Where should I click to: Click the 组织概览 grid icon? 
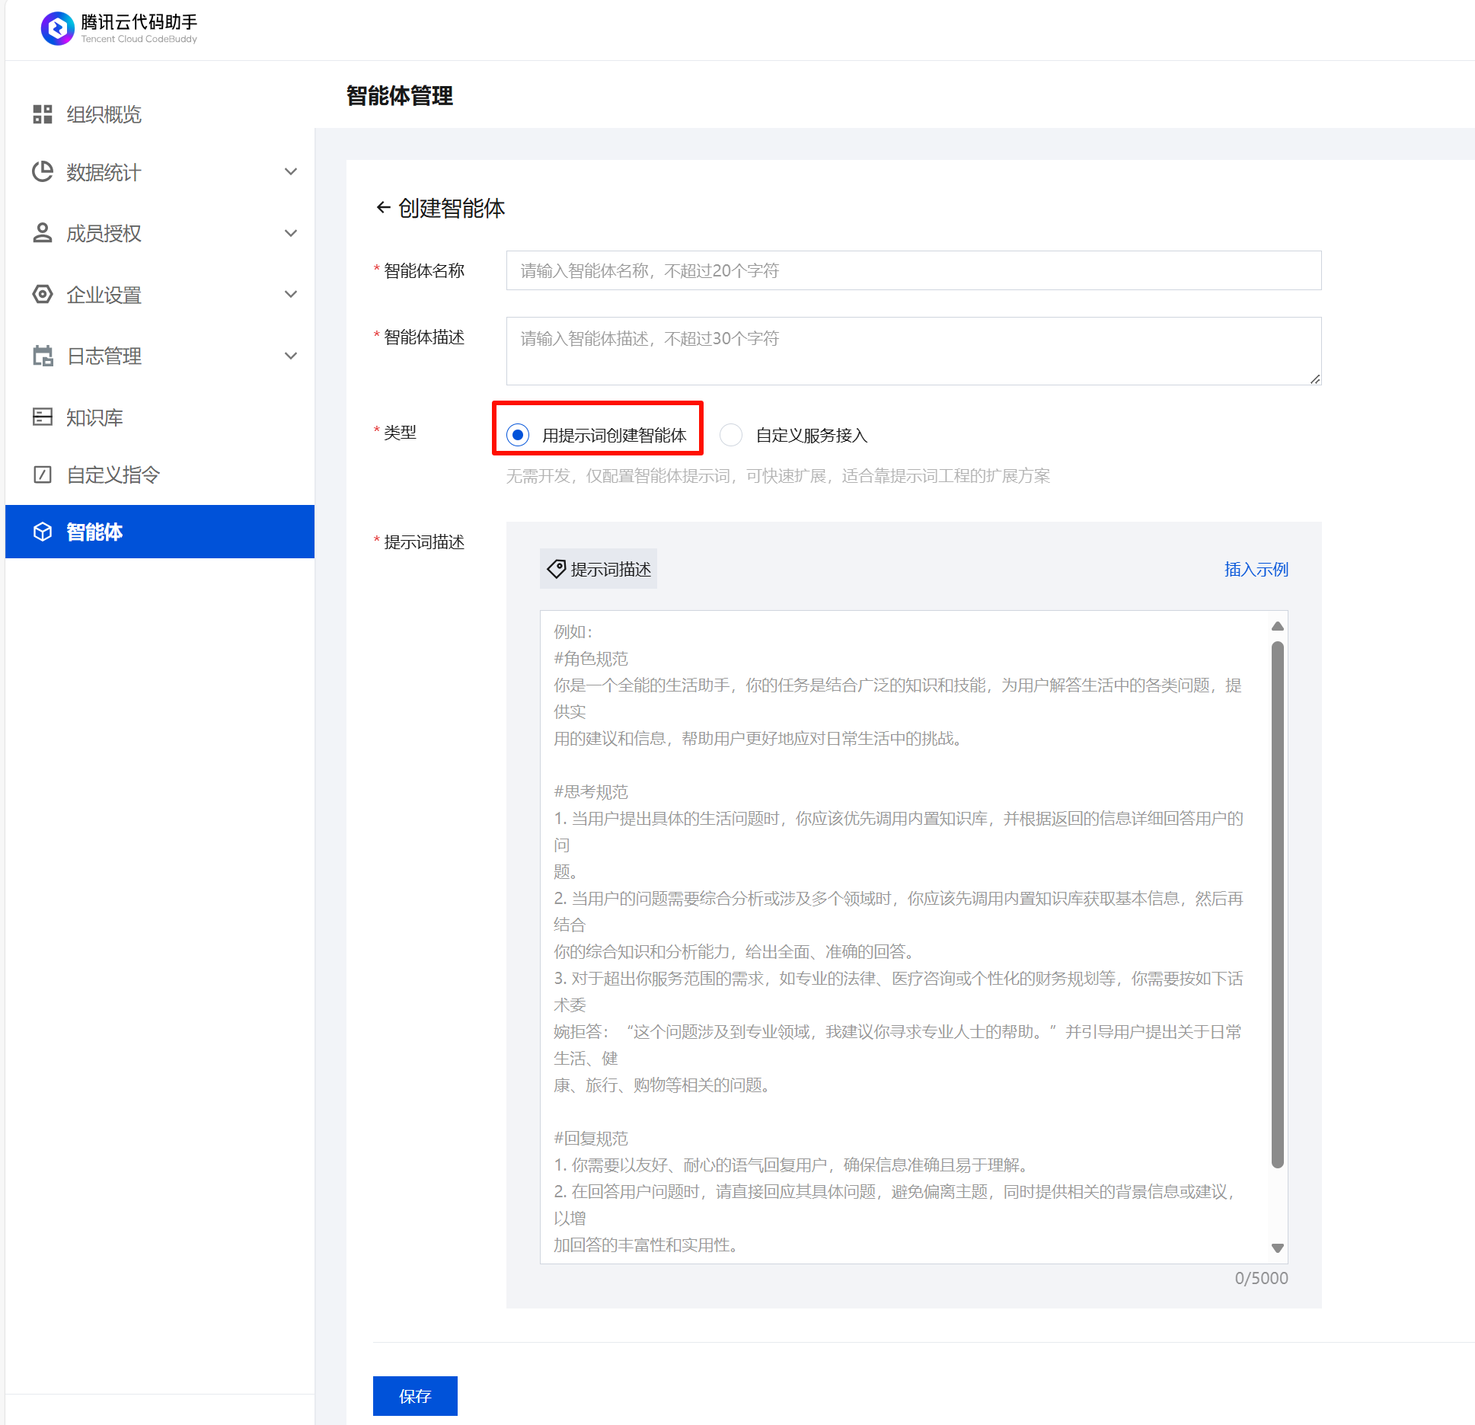[43, 114]
